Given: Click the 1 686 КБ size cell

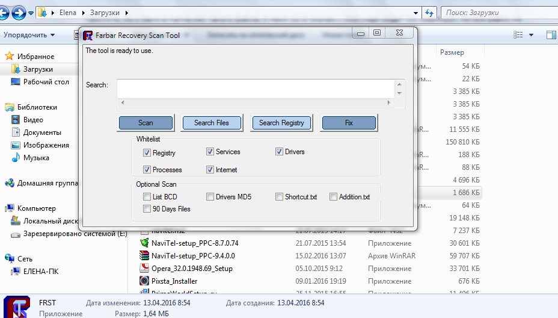Looking at the screenshot, I should click(x=466, y=193).
